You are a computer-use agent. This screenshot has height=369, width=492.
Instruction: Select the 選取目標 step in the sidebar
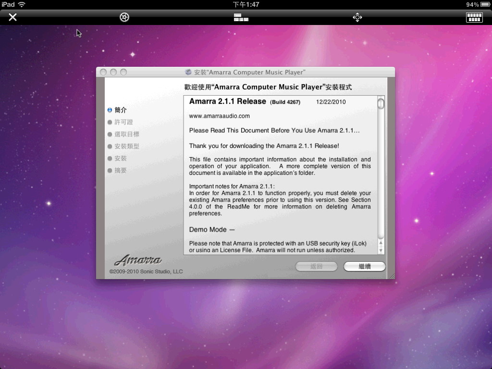point(123,135)
